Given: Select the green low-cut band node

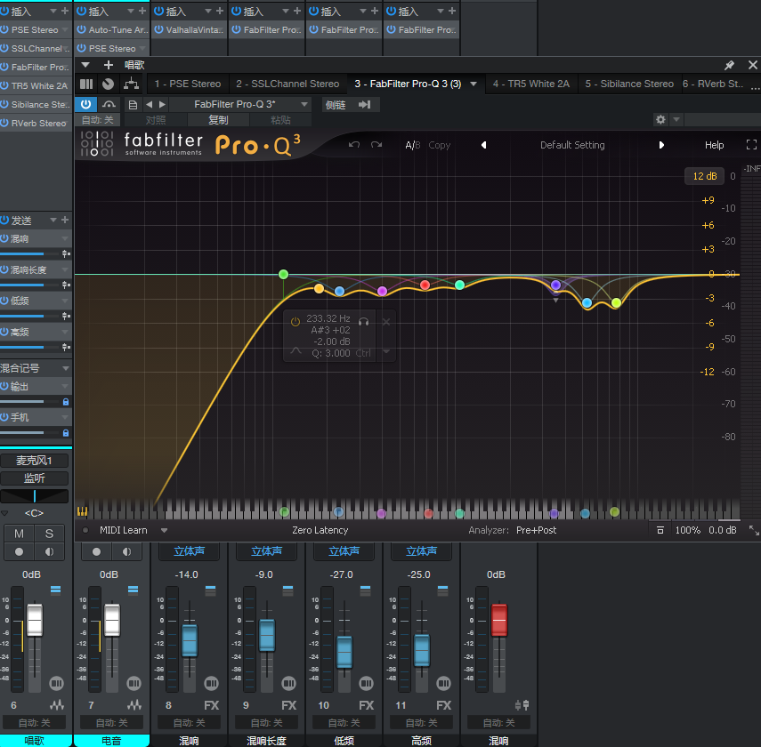Looking at the screenshot, I should coord(283,275).
